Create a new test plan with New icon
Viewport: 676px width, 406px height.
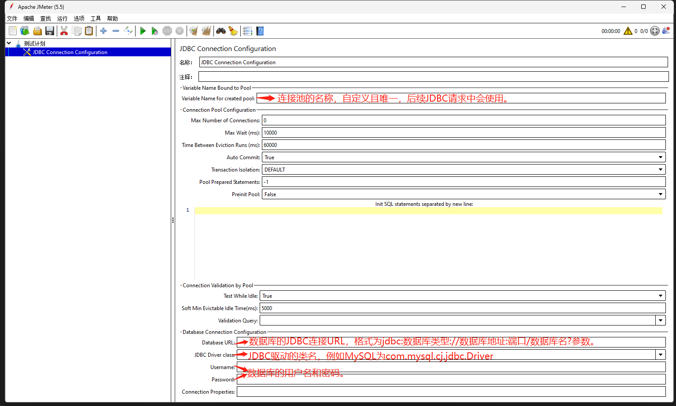[x=13, y=31]
